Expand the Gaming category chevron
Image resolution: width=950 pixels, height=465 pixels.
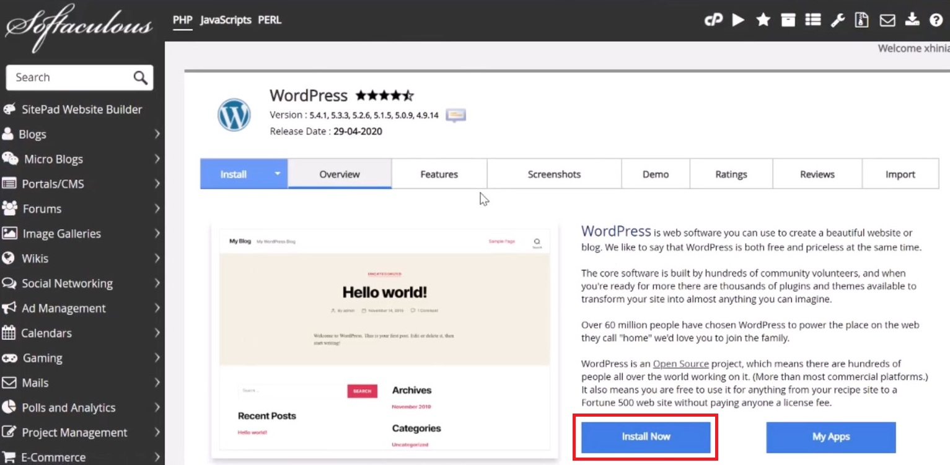click(157, 357)
